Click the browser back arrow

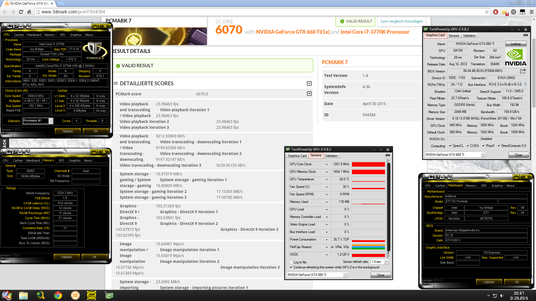point(5,12)
